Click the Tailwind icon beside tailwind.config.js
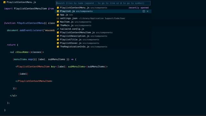Screen dimensions: 206x116 58,29
